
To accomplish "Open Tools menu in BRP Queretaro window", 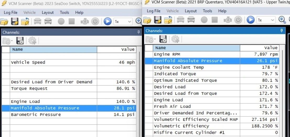I will (207, 11).
